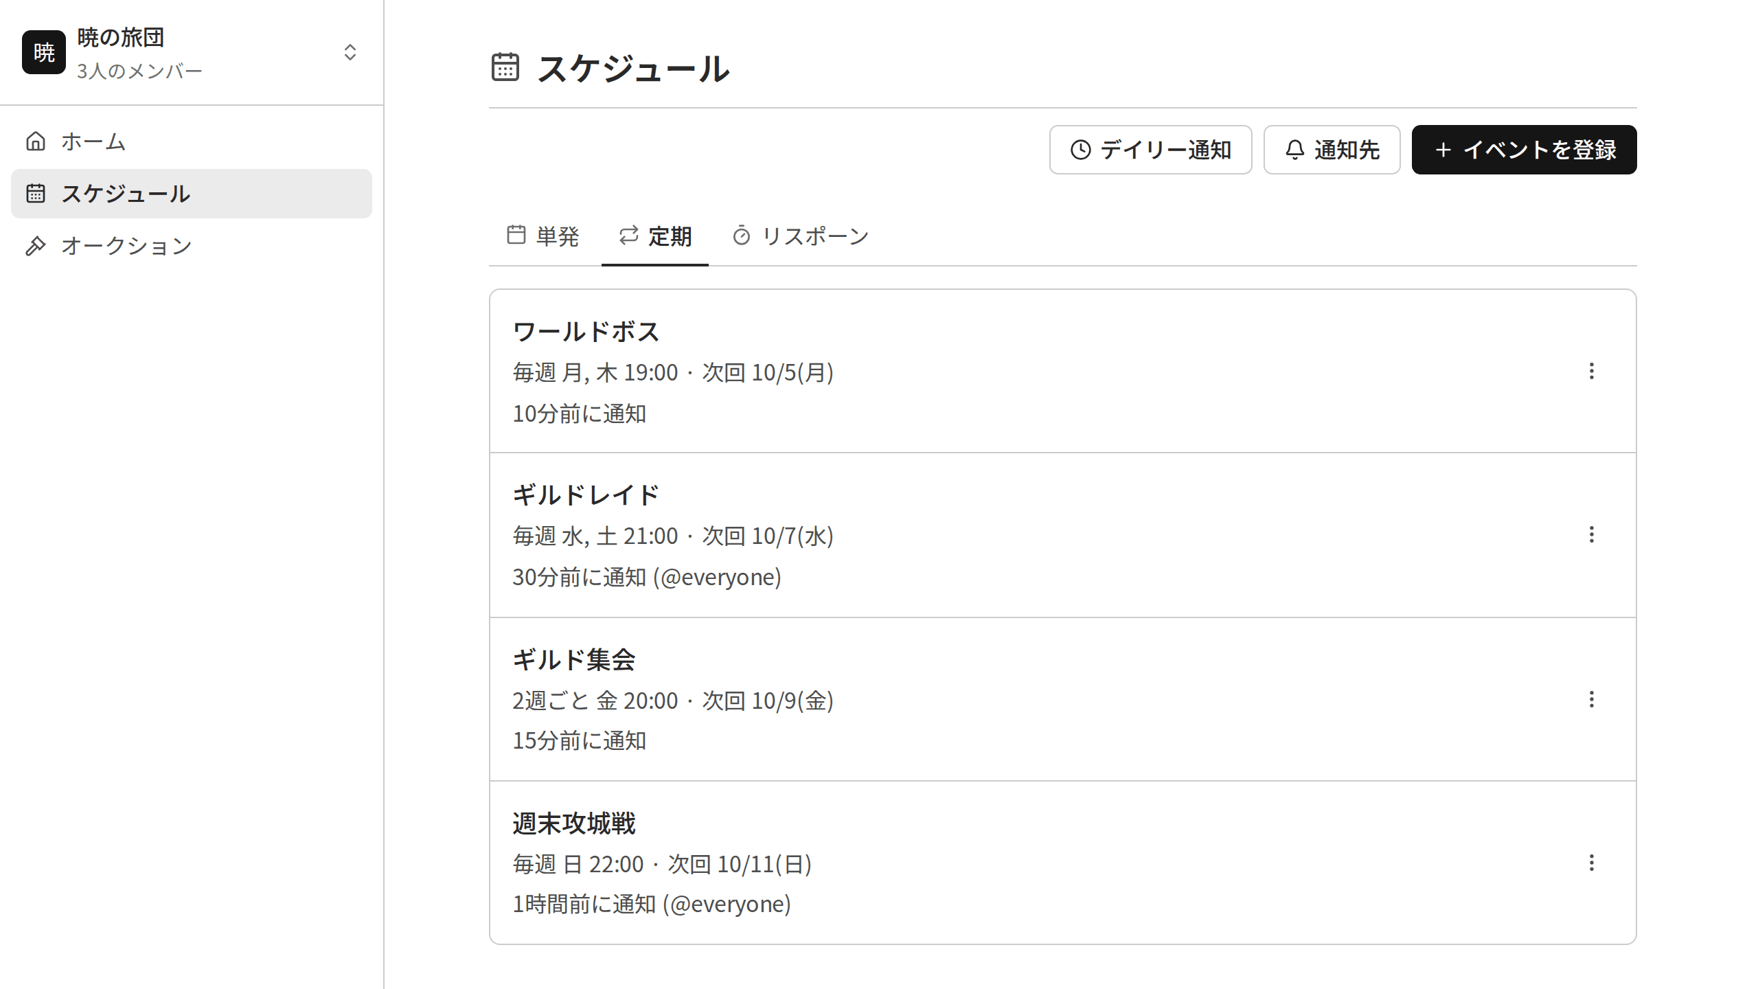The width and height of the screenshot is (1758, 989).
Task: Open the more options menu for 週末攻城戦
Action: coord(1591,863)
